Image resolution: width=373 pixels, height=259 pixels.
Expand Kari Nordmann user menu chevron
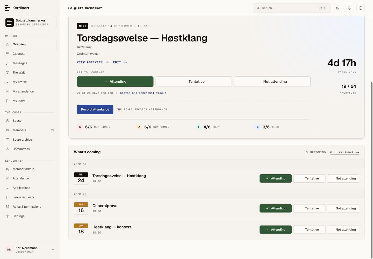[53, 250]
